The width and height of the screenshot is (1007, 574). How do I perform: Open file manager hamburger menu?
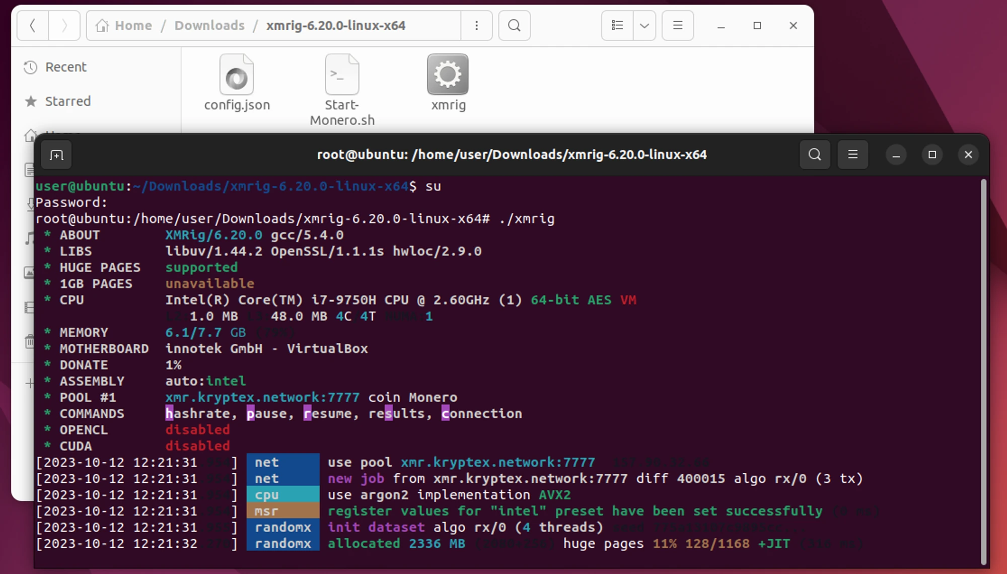pos(678,25)
